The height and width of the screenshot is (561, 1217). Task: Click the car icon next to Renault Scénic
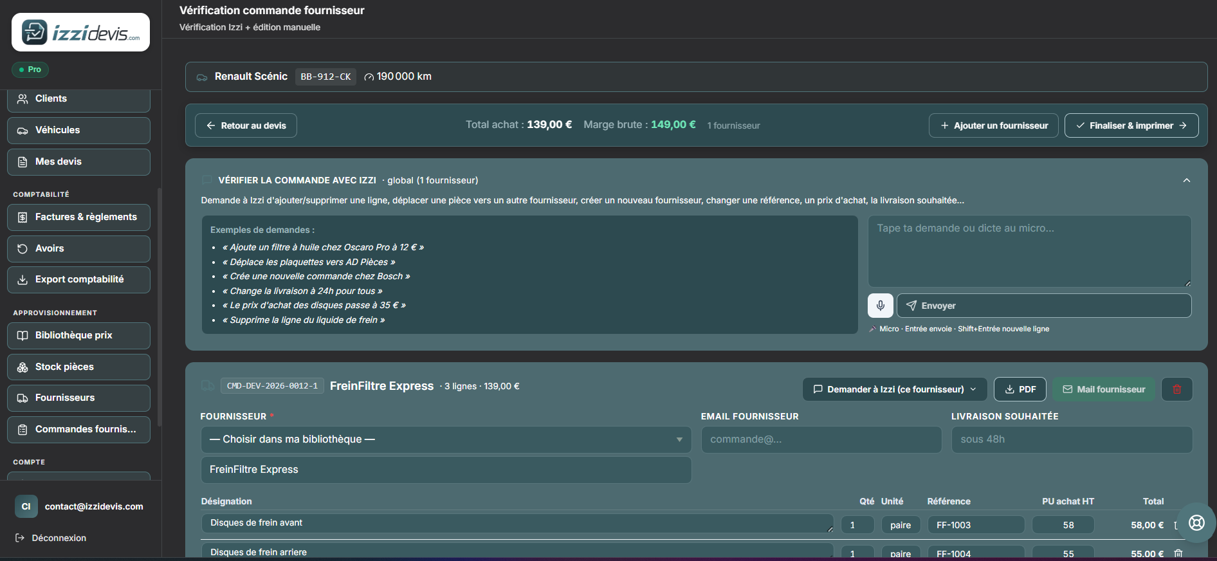(202, 77)
